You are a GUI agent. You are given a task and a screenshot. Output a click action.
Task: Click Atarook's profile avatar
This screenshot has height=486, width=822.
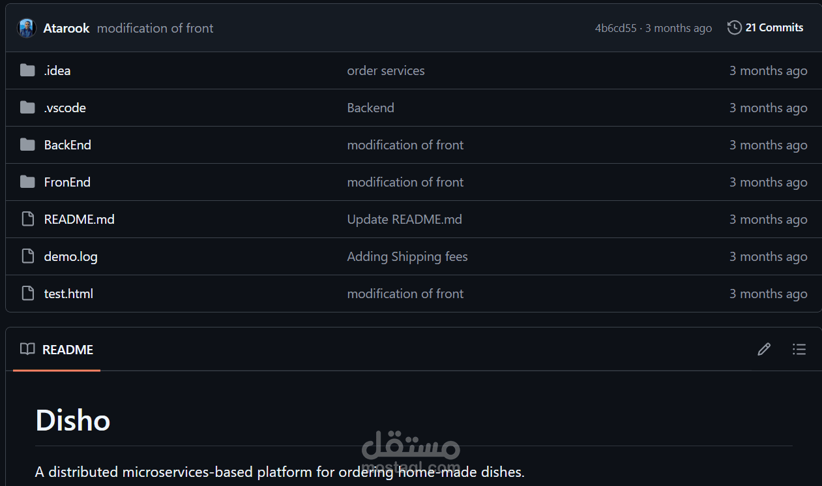click(26, 27)
